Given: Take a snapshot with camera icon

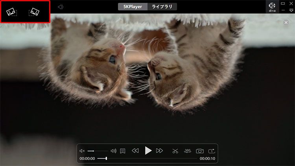Looking at the screenshot, I should (199, 151).
